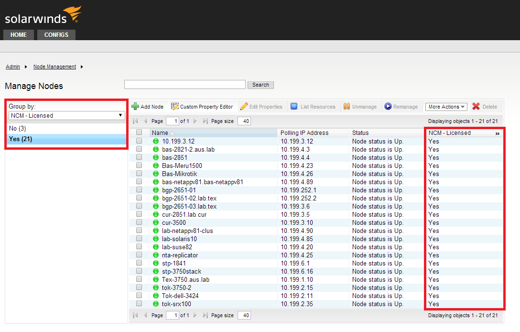Toggle the select-all checkbox in header row
The height and width of the screenshot is (332, 520).
139,133
